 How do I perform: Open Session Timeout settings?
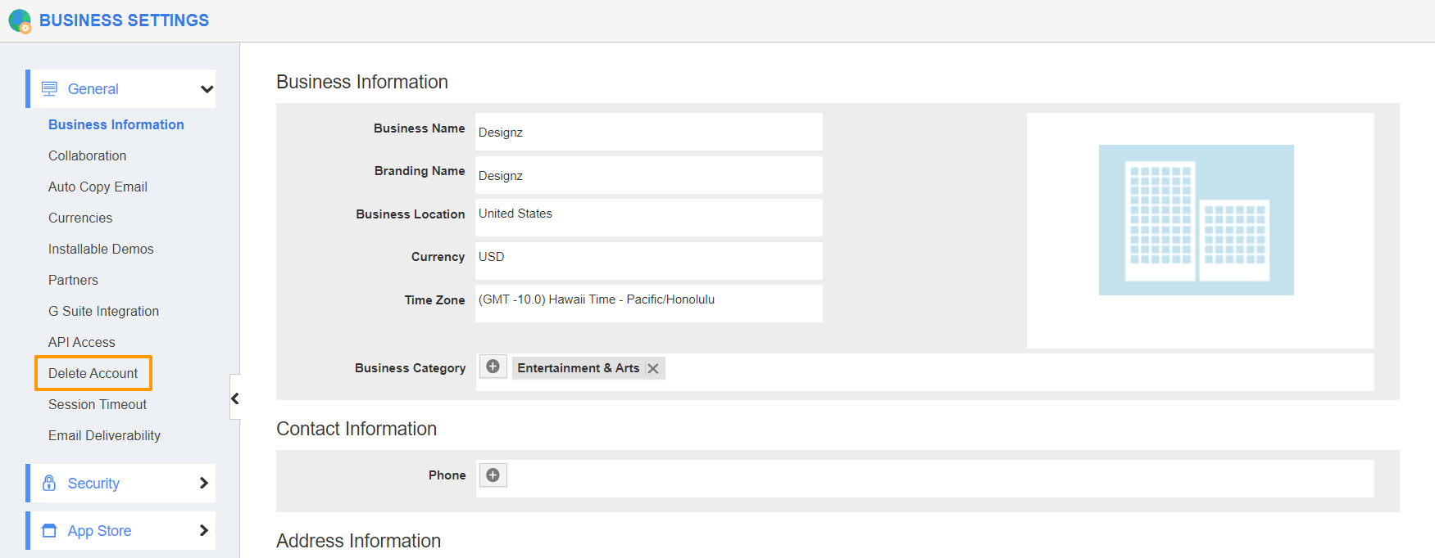[x=98, y=404]
